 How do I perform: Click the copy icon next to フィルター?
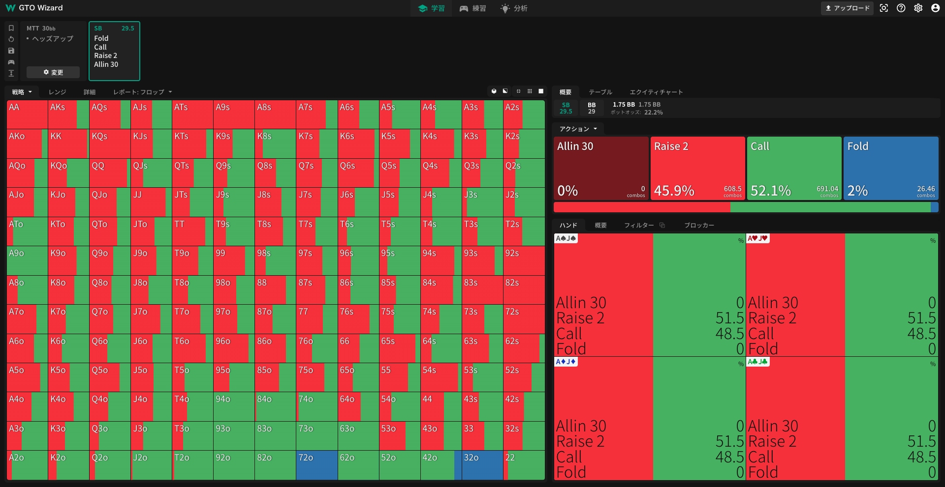(662, 225)
